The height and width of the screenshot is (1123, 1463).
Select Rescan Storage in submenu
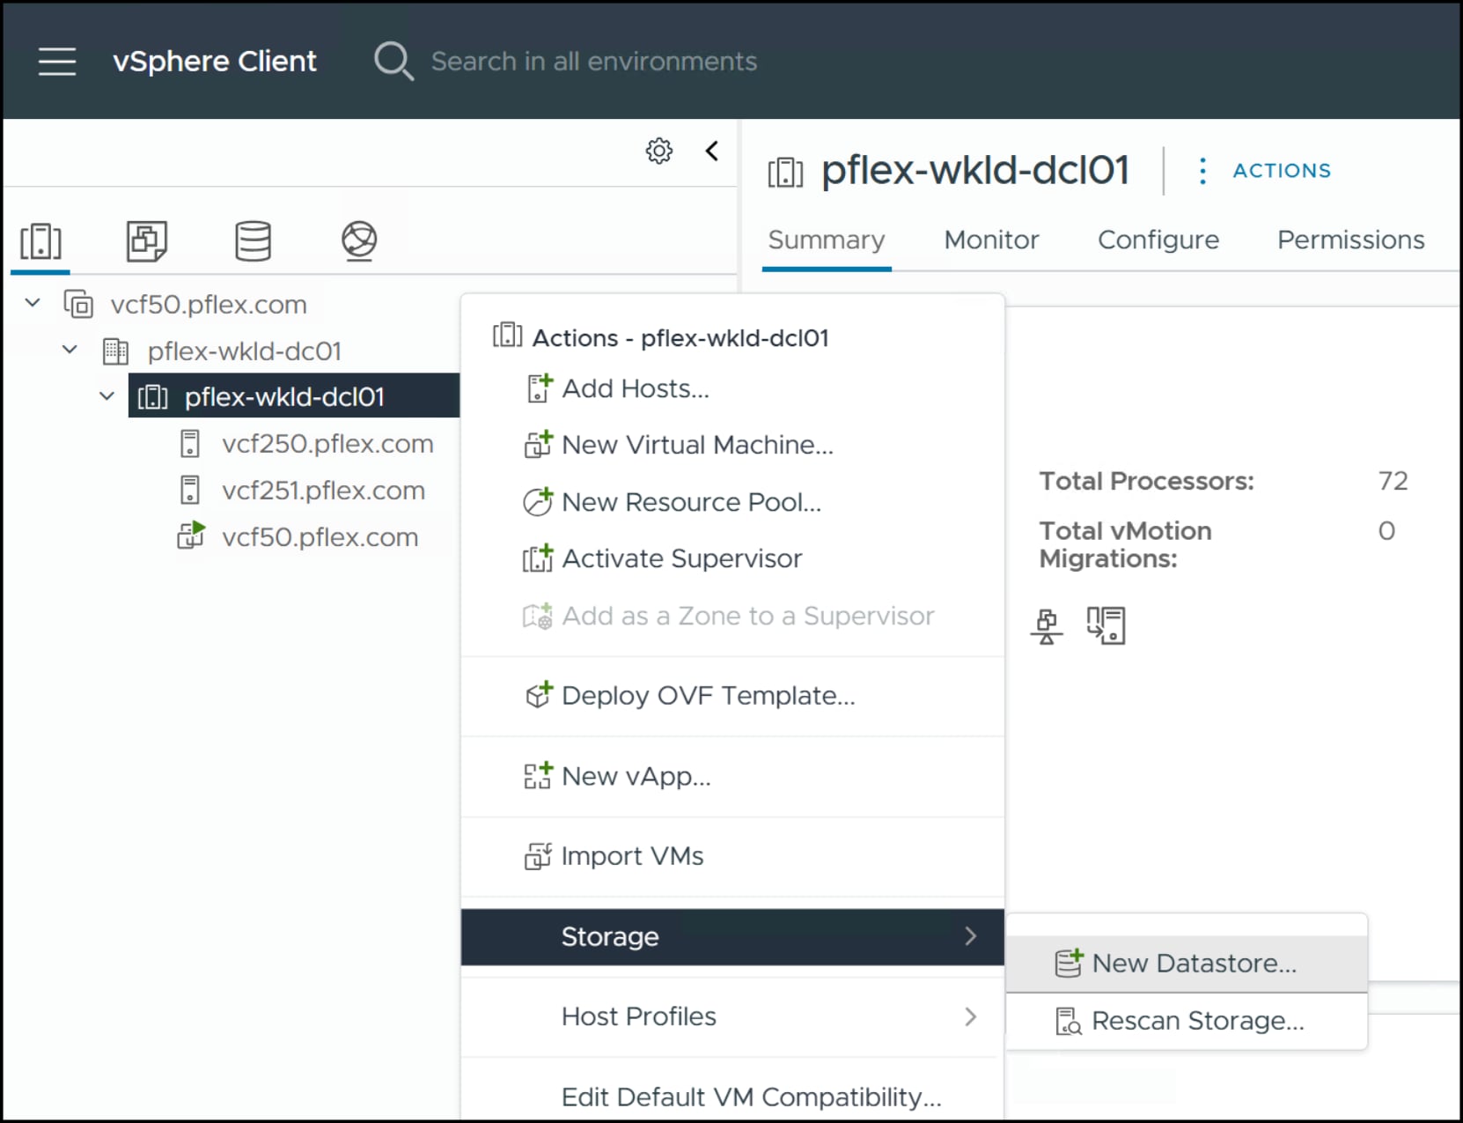[x=1187, y=1021]
